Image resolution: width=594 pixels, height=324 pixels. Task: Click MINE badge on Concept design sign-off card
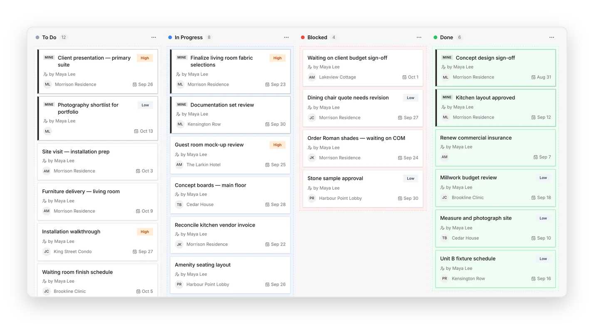[447, 57]
